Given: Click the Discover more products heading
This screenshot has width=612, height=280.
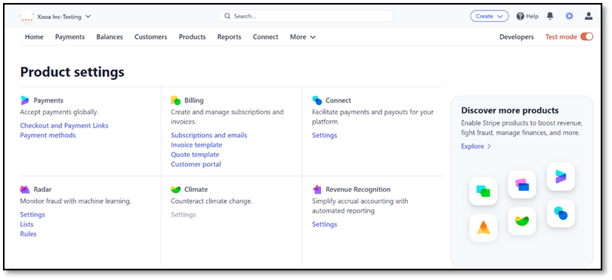Looking at the screenshot, I should 510,110.
